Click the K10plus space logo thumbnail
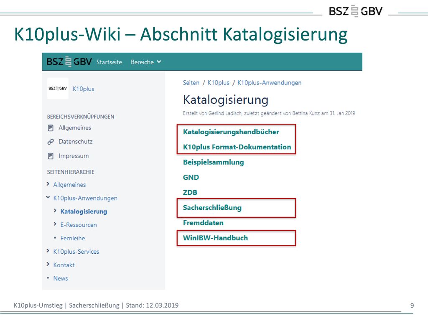 (58, 89)
